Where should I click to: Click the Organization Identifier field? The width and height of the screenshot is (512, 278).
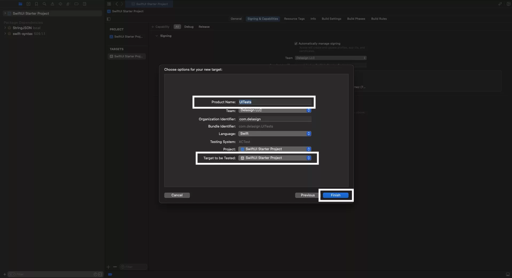click(275, 119)
